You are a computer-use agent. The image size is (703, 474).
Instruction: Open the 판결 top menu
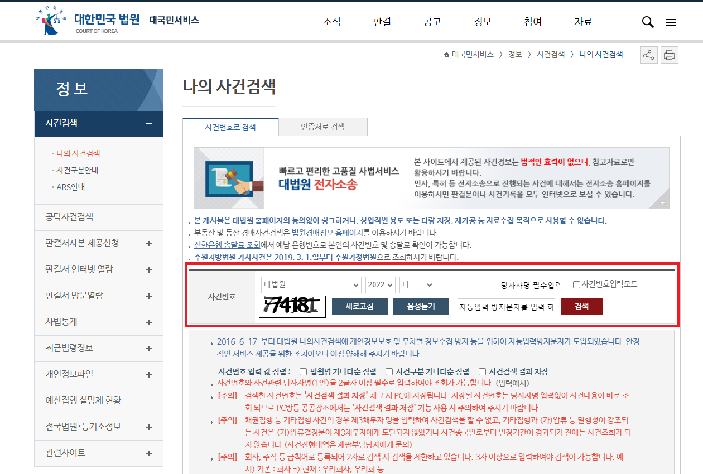pos(382,22)
